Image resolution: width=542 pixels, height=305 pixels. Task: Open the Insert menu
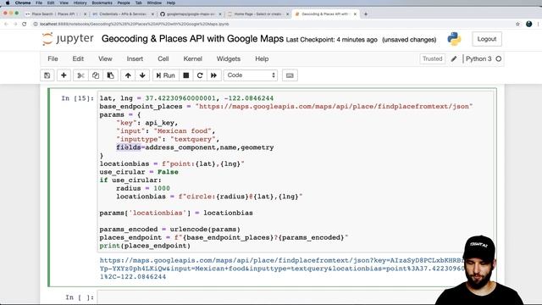[x=135, y=58]
